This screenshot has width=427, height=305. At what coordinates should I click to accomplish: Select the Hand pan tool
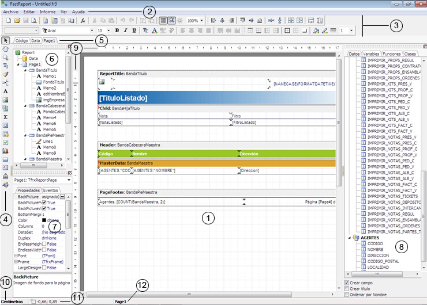click(6, 49)
